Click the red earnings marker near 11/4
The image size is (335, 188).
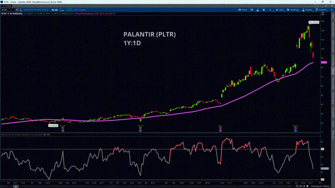tap(220, 128)
